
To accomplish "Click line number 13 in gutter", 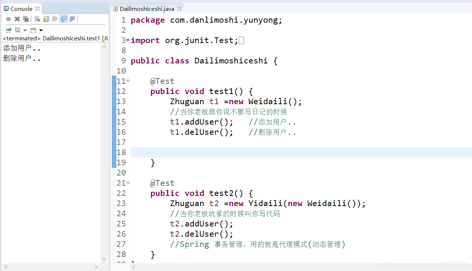I will click(121, 102).
